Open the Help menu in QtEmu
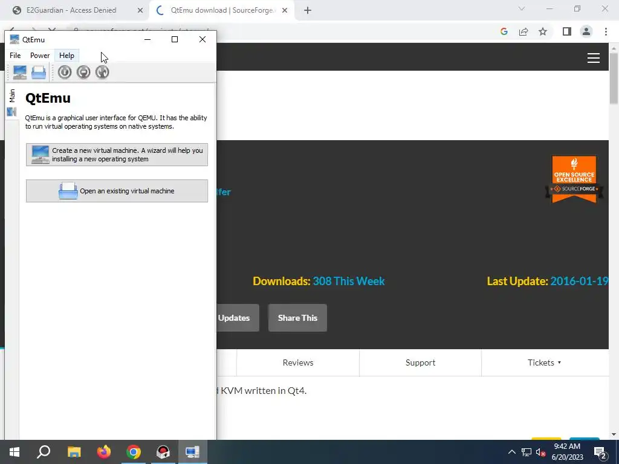This screenshot has height=464, width=619. 66,56
